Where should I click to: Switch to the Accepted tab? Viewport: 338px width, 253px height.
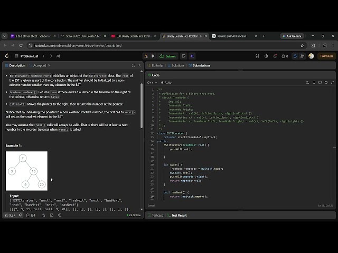pos(37,65)
